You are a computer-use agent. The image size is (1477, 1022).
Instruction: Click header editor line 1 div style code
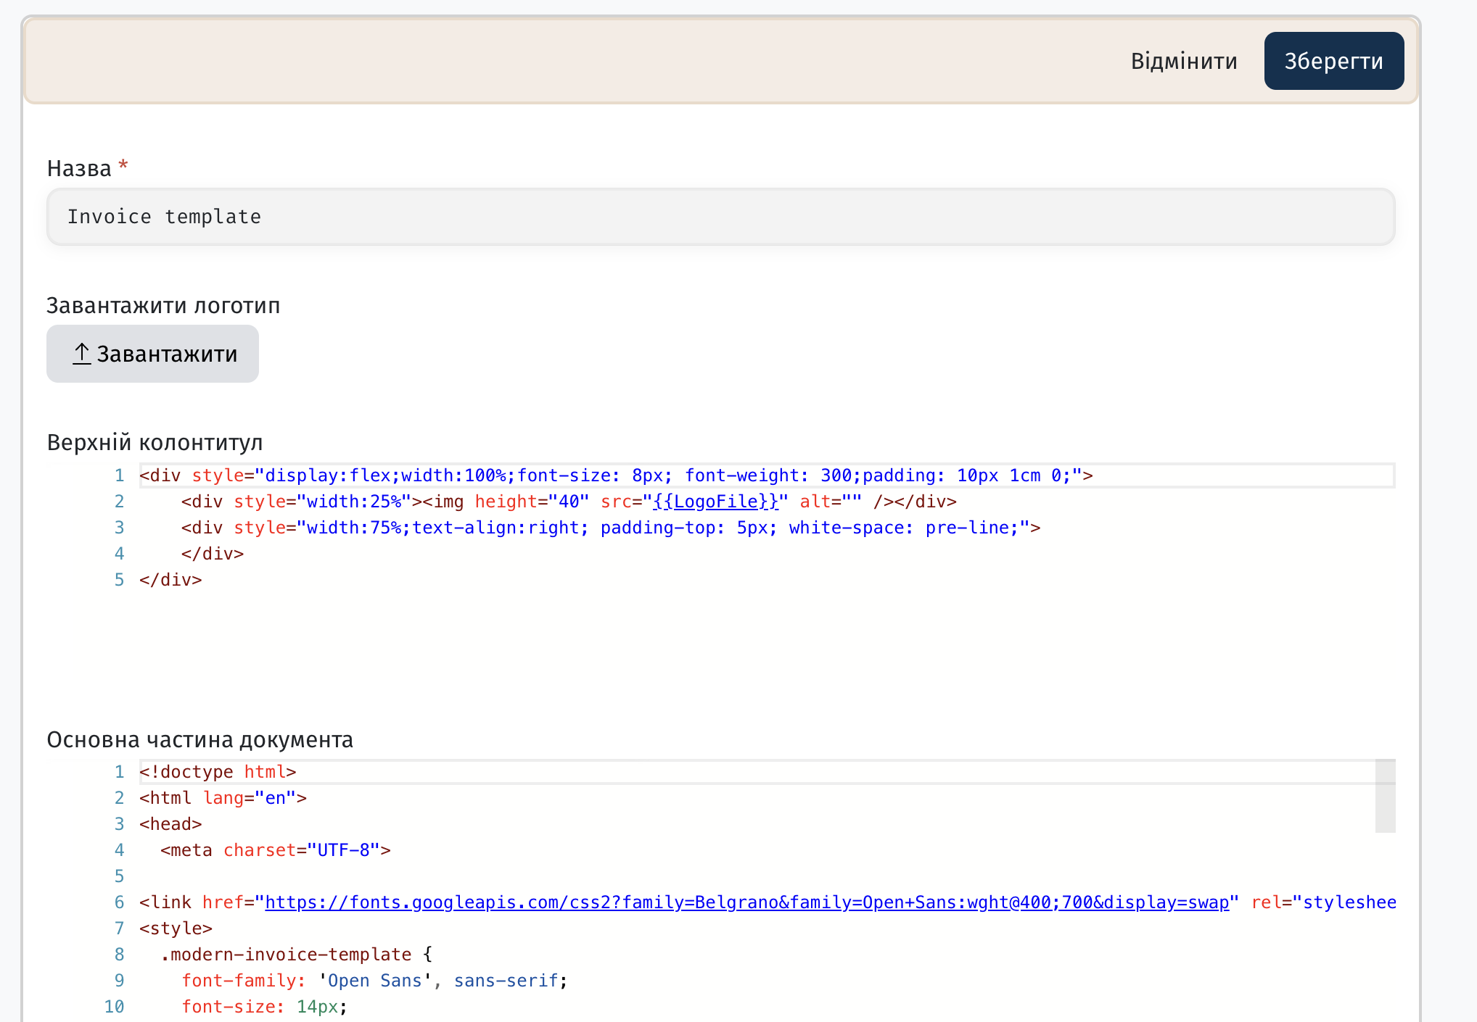(616, 475)
